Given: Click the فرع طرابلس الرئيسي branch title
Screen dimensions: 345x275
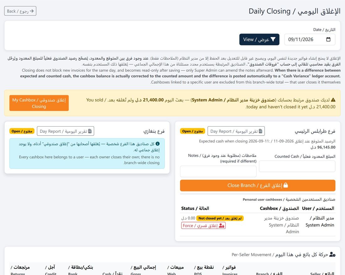Looking at the screenshot, I should click(315, 131).
